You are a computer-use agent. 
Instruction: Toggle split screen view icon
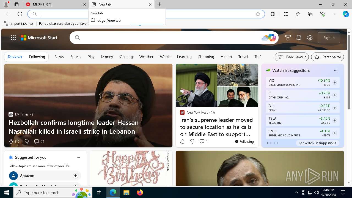[286, 14]
